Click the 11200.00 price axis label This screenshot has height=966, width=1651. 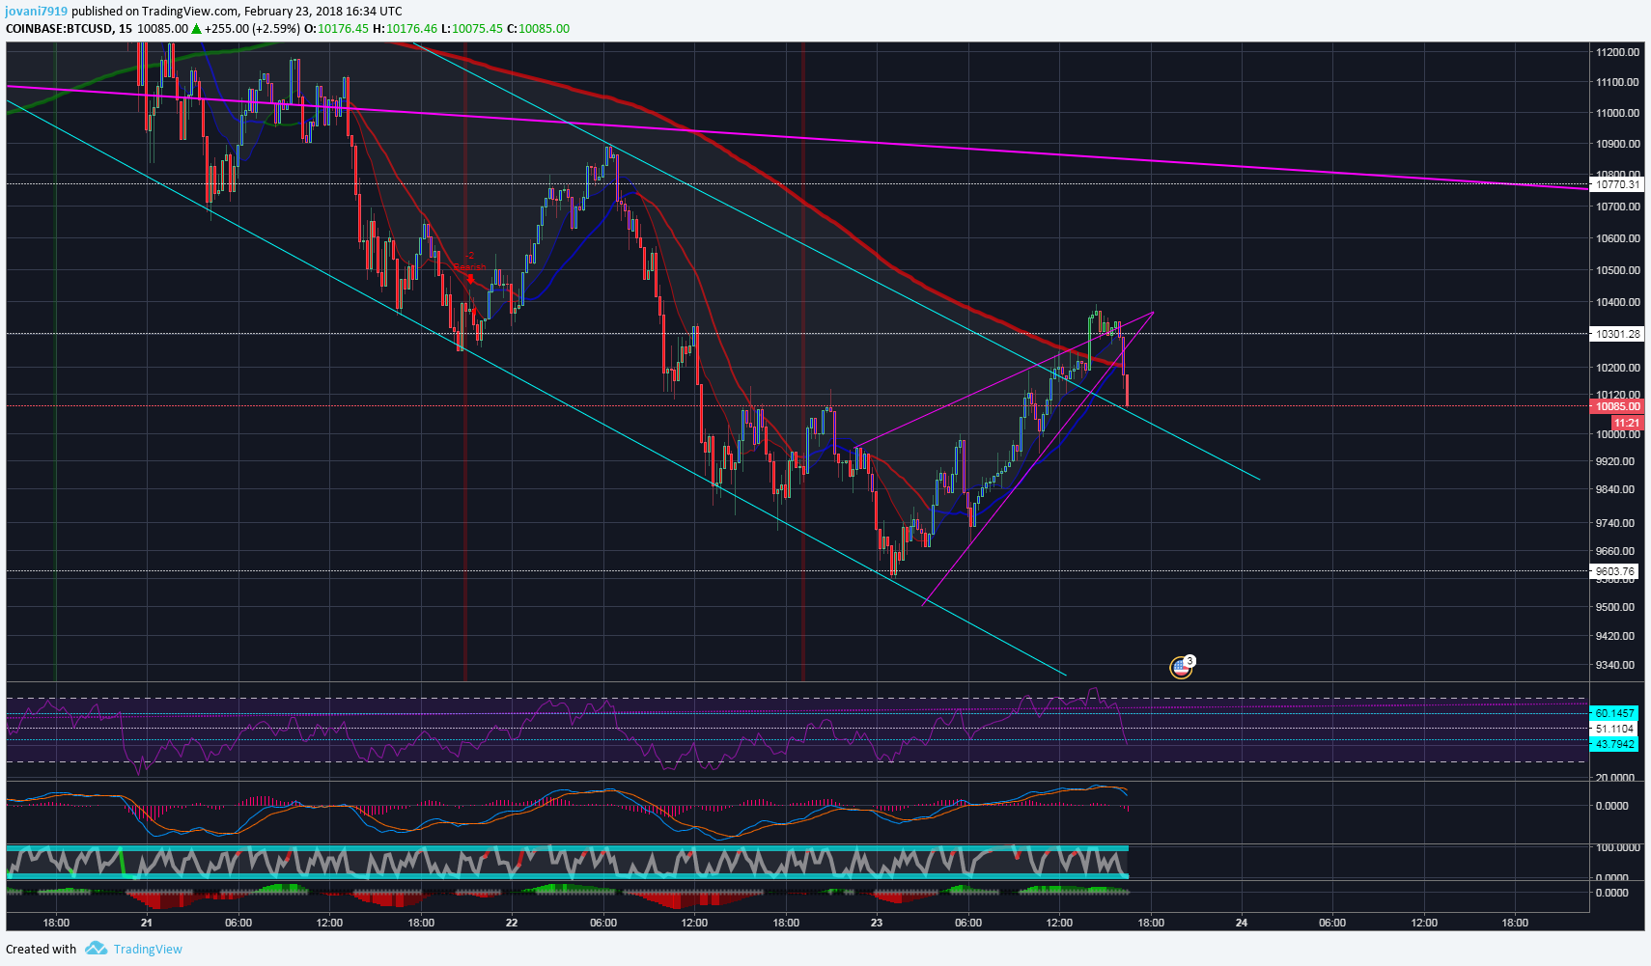[1617, 52]
